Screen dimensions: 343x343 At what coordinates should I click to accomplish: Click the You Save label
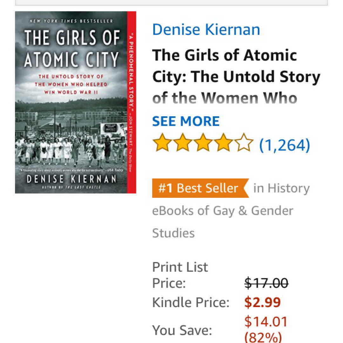click(x=182, y=331)
